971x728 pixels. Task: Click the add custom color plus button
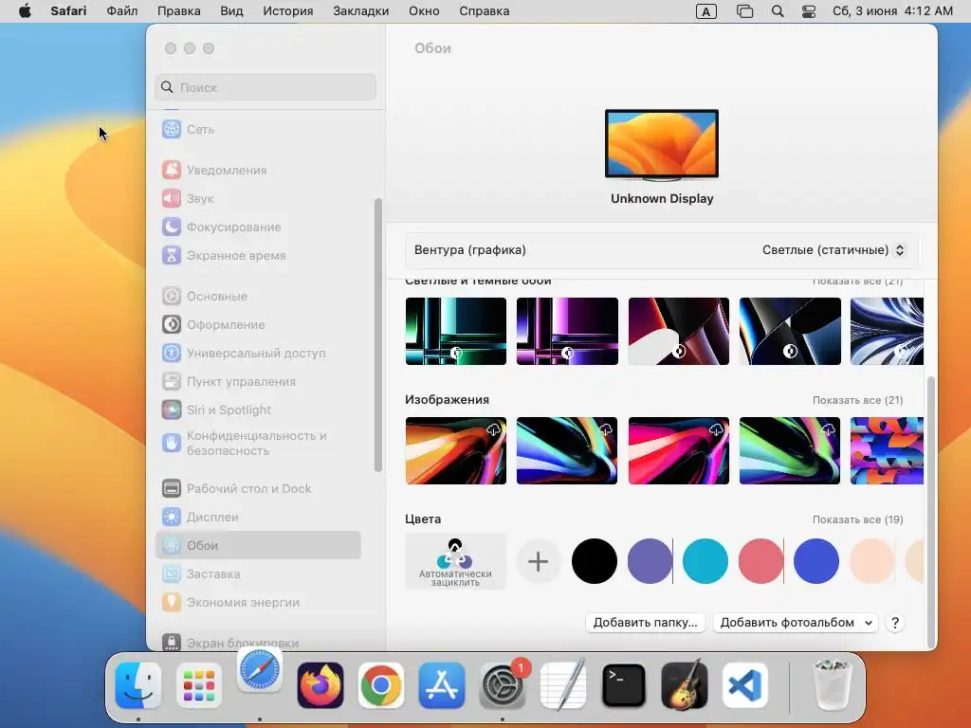[539, 561]
